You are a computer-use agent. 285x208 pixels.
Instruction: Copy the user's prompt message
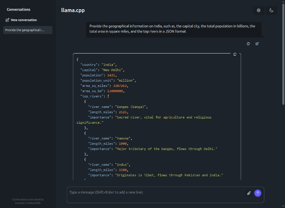[x=249, y=43]
